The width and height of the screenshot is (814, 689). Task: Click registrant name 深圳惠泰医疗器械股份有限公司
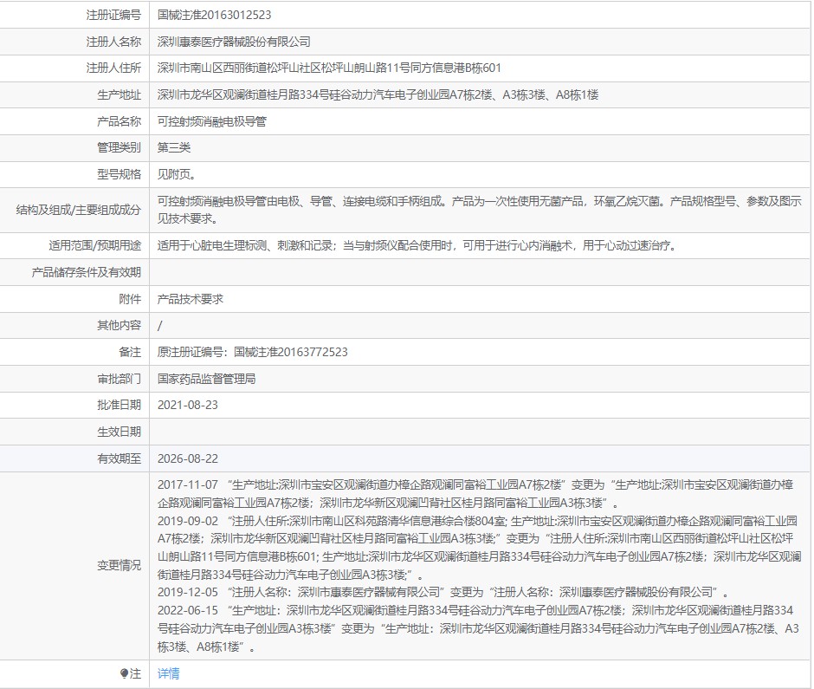click(234, 42)
